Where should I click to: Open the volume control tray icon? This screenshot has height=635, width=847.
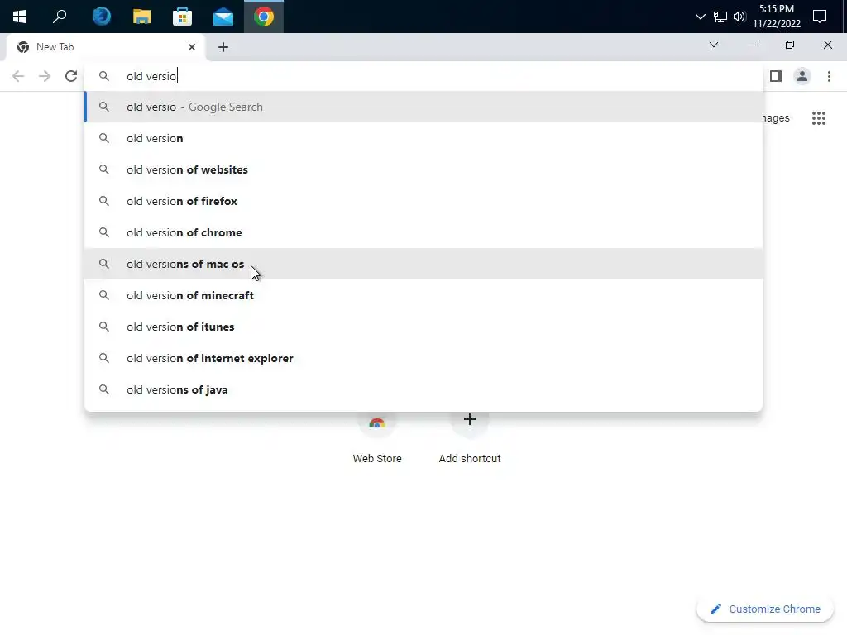(x=739, y=17)
